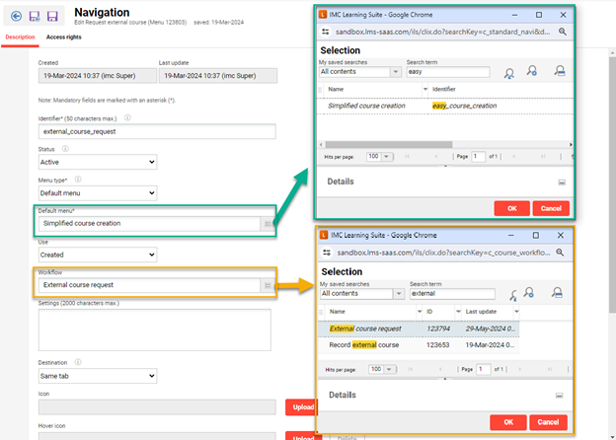Select the Description tab
616x440 pixels.
(x=19, y=37)
